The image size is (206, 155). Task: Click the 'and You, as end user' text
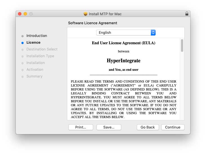point(124,70)
